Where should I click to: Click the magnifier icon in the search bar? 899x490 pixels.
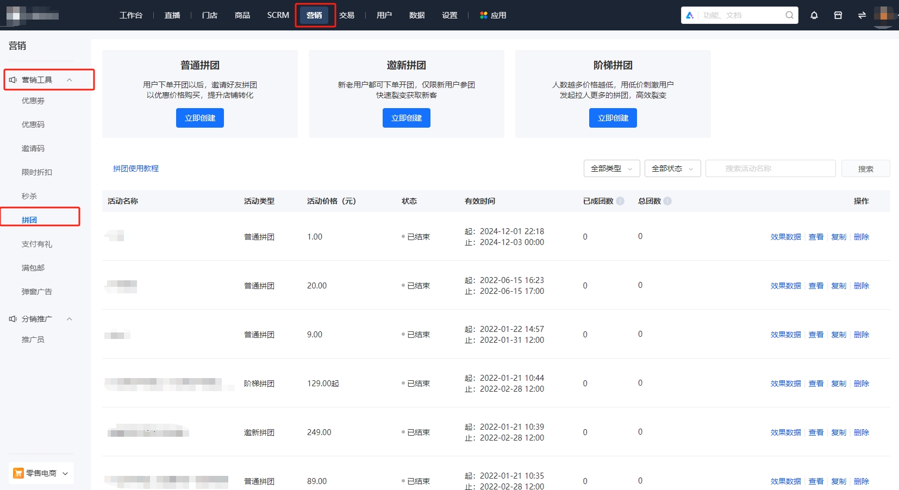coord(788,15)
